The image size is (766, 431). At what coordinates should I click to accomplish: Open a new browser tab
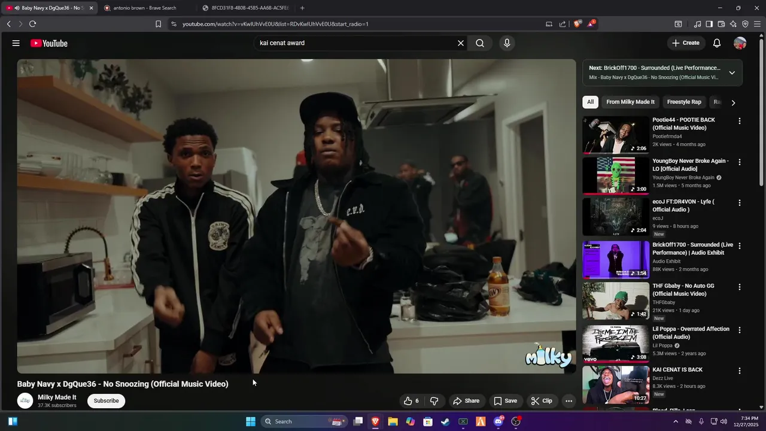click(302, 8)
